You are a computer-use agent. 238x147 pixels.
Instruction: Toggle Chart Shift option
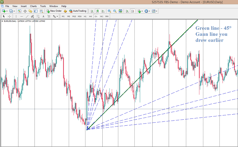(127, 11)
